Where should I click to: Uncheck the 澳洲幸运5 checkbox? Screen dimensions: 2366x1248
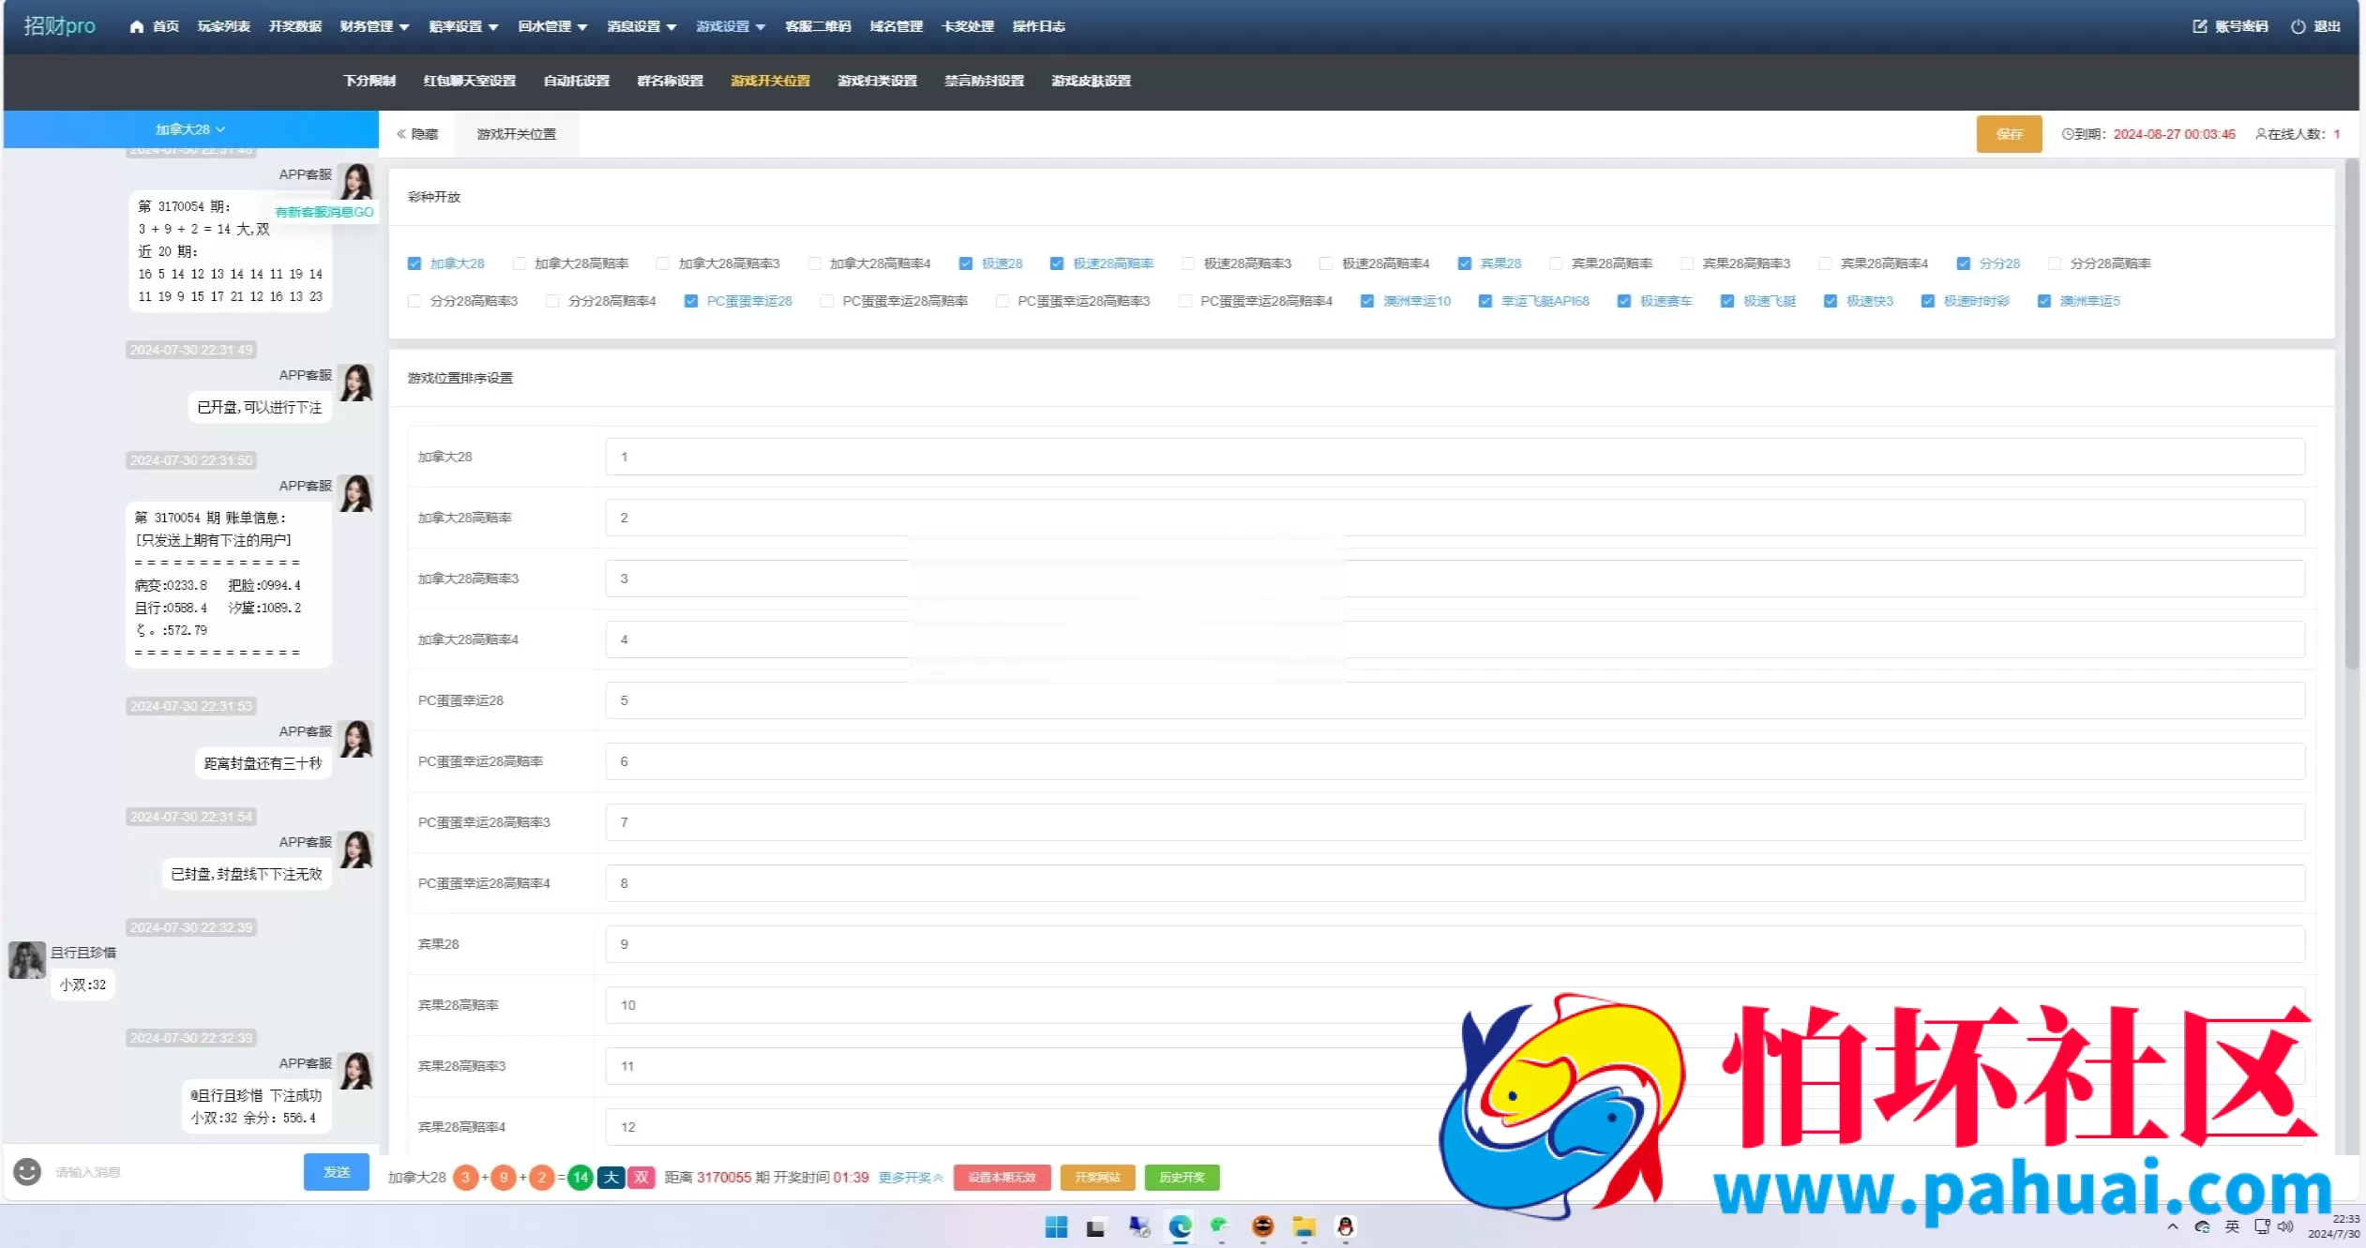tap(2044, 301)
